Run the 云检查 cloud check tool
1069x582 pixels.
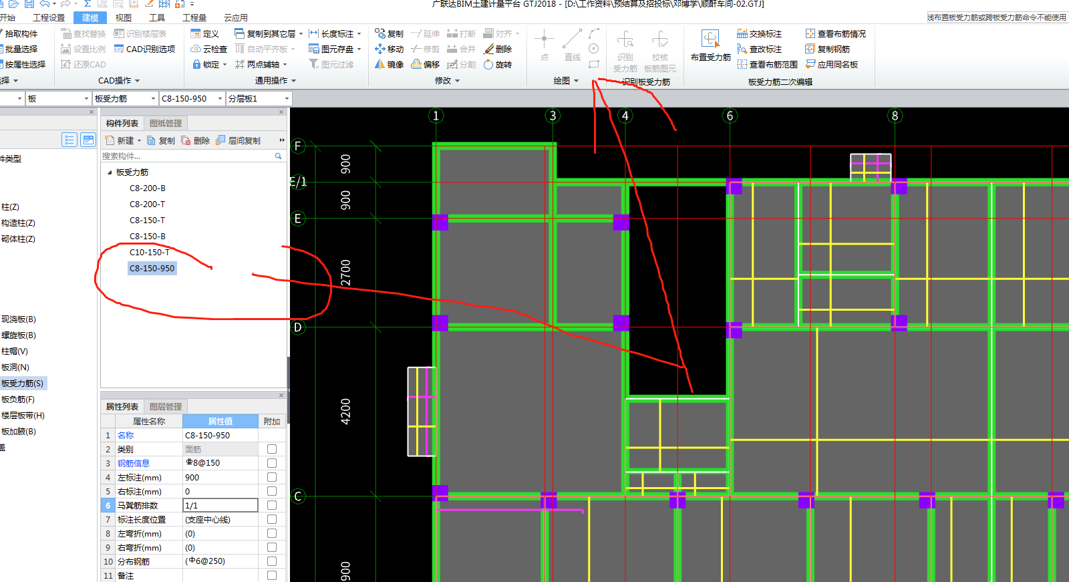pyautogui.click(x=209, y=49)
